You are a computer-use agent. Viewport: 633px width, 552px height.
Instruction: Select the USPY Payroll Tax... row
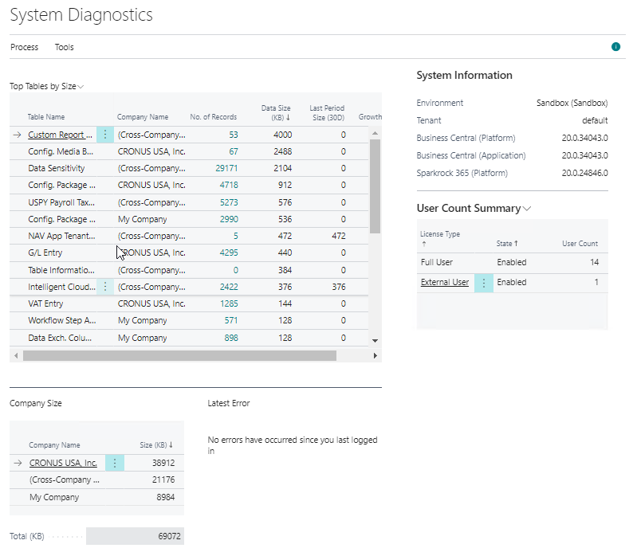[189, 202]
